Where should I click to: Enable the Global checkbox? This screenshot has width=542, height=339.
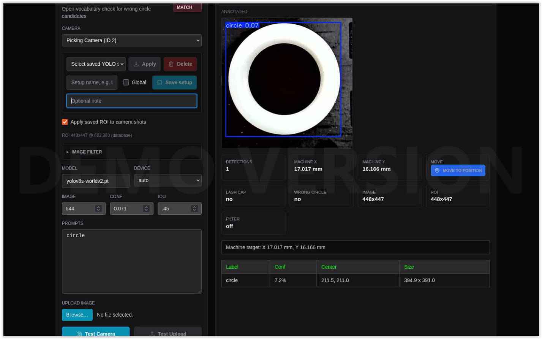coord(126,82)
